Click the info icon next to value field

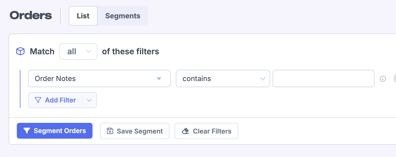tap(382, 79)
